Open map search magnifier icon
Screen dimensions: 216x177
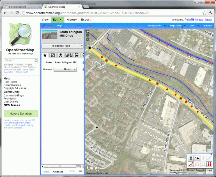88,39
